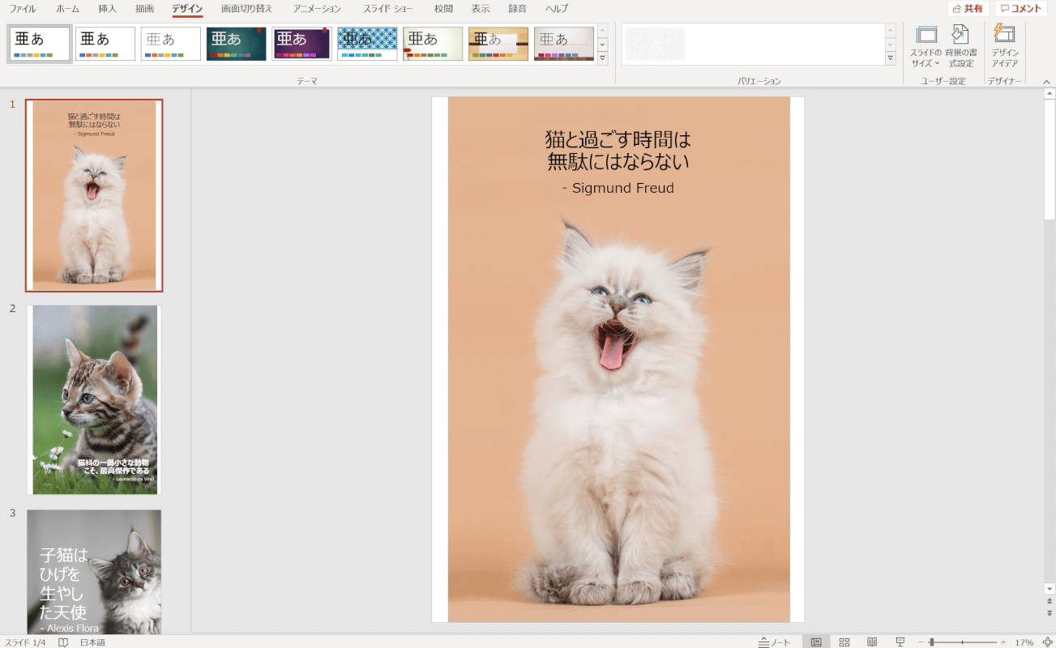The image size is (1056, 648).
Task: Collapse the ribbon
Action: point(1046,82)
